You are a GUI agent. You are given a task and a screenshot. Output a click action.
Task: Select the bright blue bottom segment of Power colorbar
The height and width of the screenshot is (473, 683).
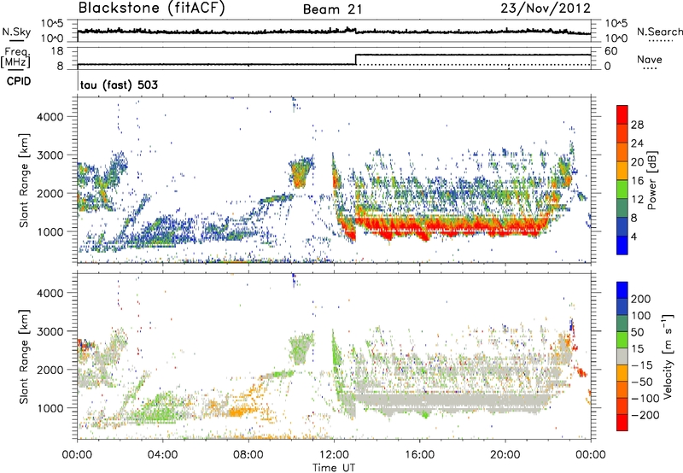pos(622,245)
